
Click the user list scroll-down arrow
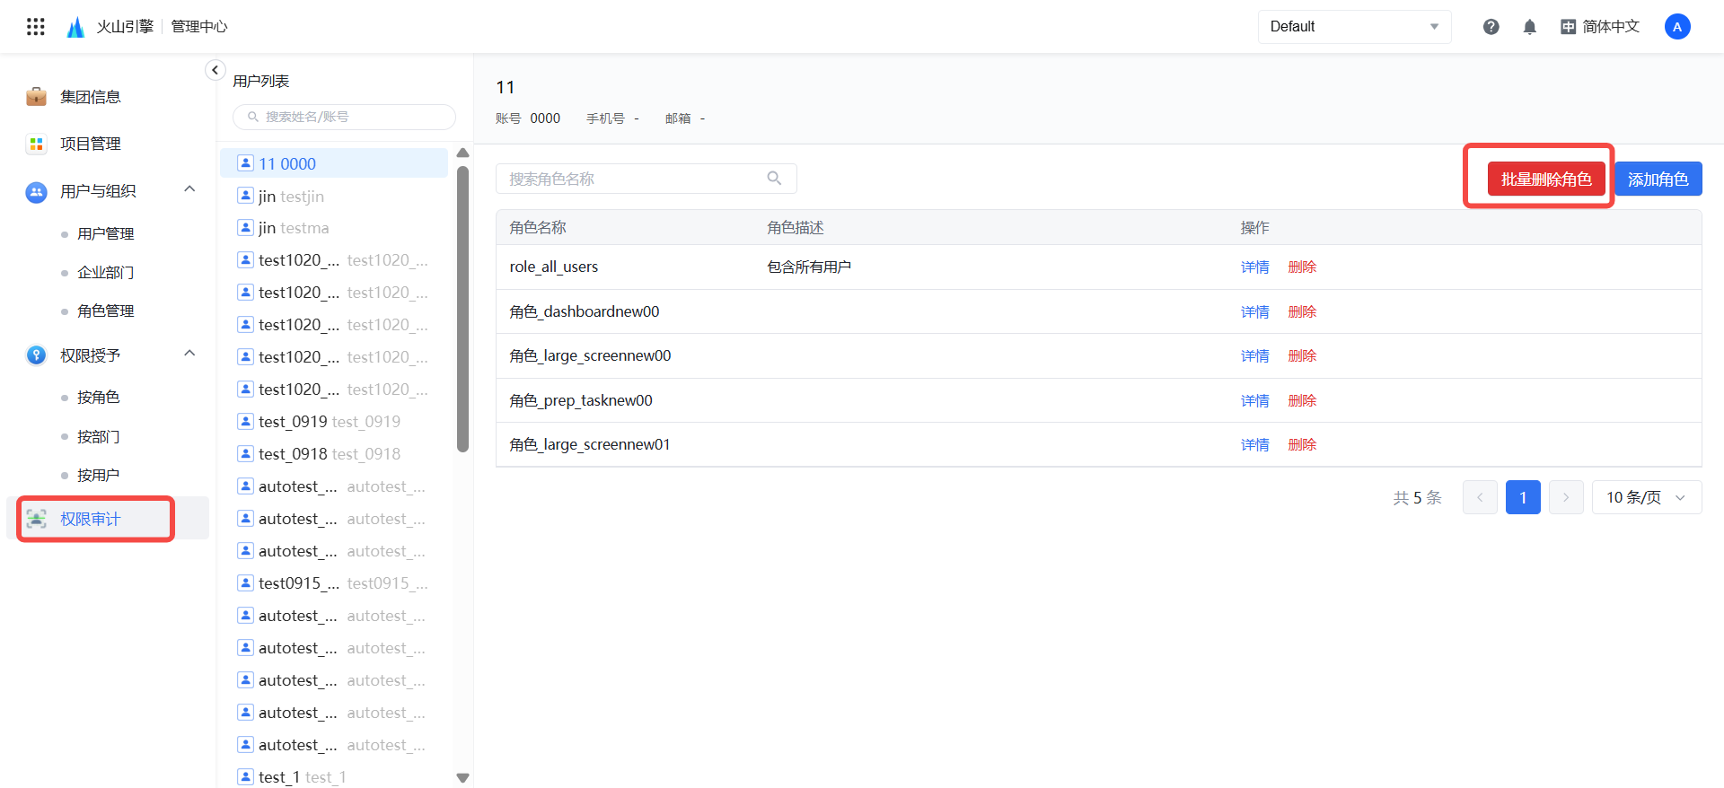coord(462,777)
